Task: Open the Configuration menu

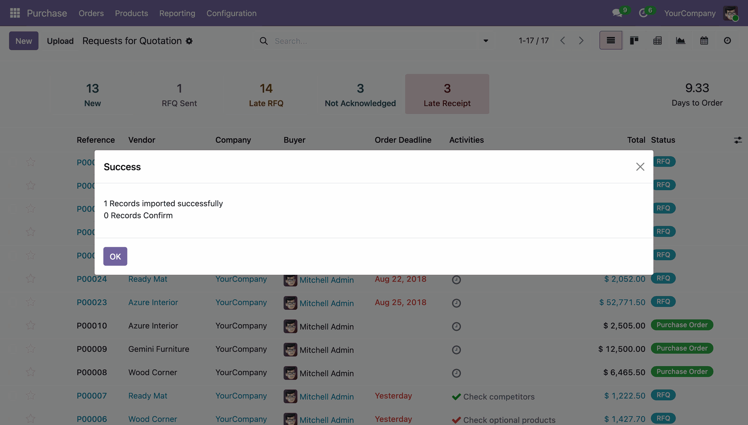Action: (231, 13)
